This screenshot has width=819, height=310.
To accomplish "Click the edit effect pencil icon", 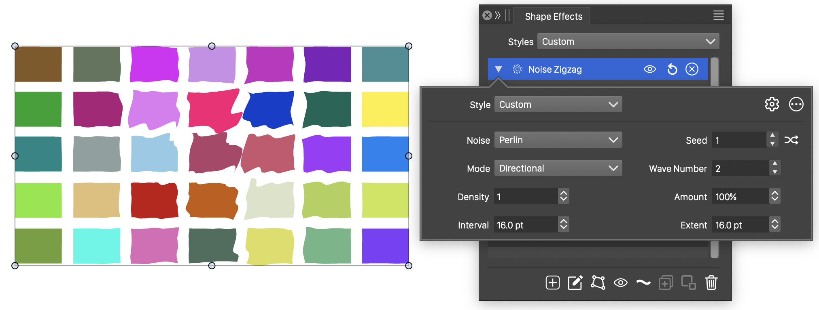I will pos(575,283).
